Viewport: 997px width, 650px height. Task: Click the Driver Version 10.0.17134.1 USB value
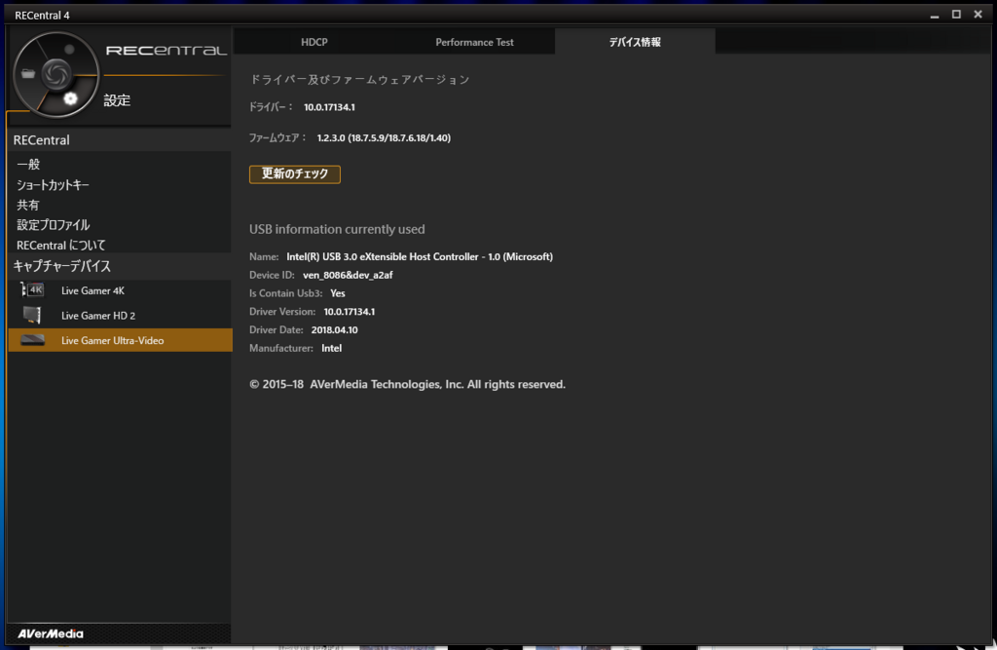click(350, 312)
